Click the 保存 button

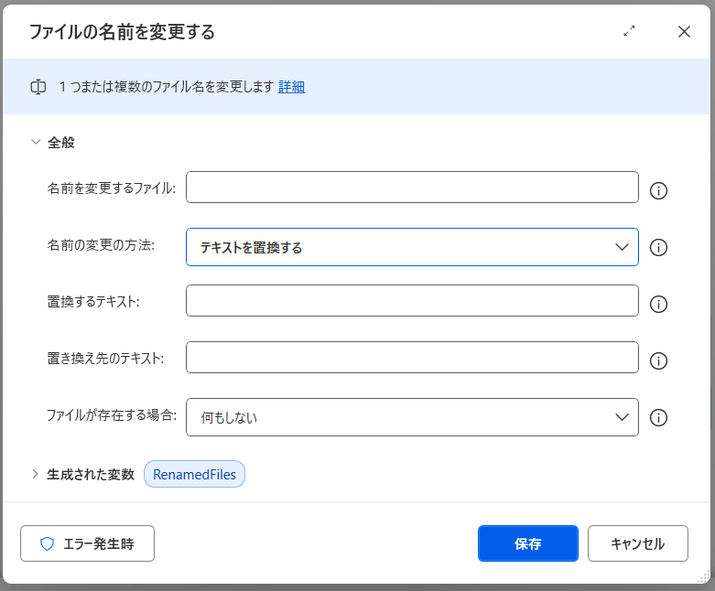click(527, 543)
